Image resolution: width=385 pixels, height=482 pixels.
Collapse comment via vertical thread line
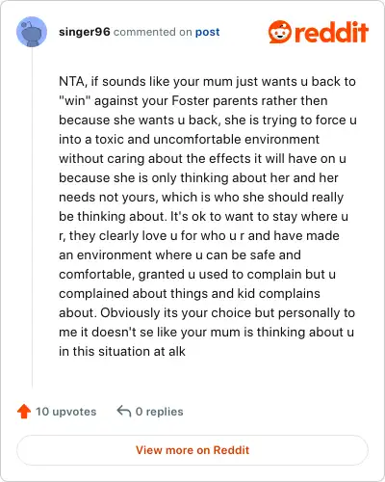[32, 217]
